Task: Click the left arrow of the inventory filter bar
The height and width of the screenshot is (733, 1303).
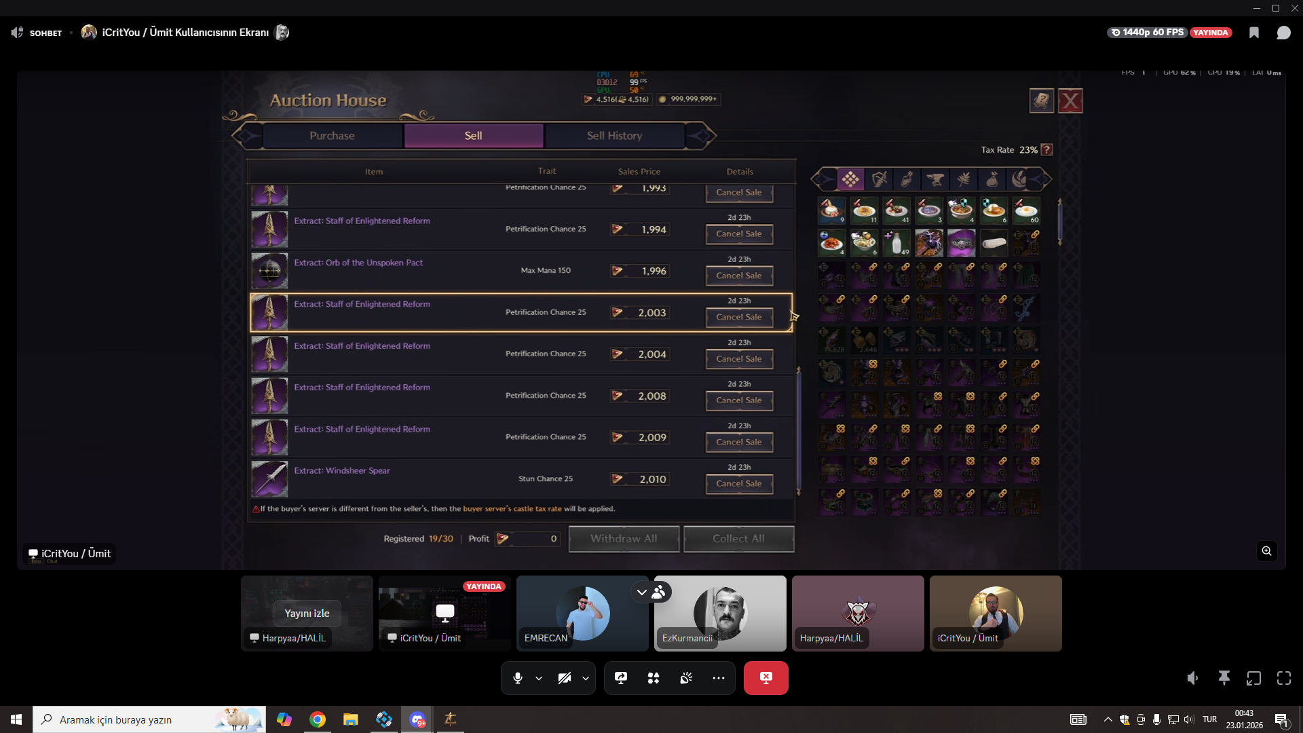Action: pos(823,179)
